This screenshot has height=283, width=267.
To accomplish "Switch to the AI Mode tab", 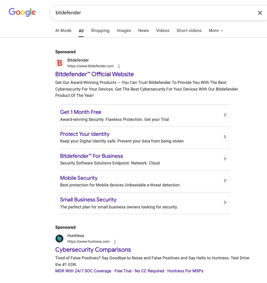I will tap(63, 31).
